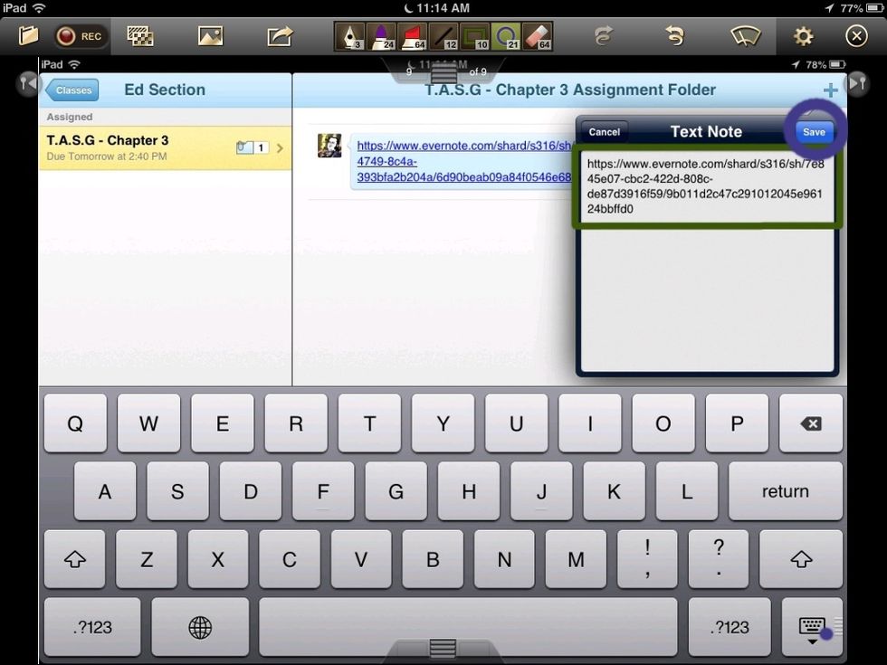
Task: Dismiss the keyboard with the hide-keyboard key
Action: pos(811,627)
